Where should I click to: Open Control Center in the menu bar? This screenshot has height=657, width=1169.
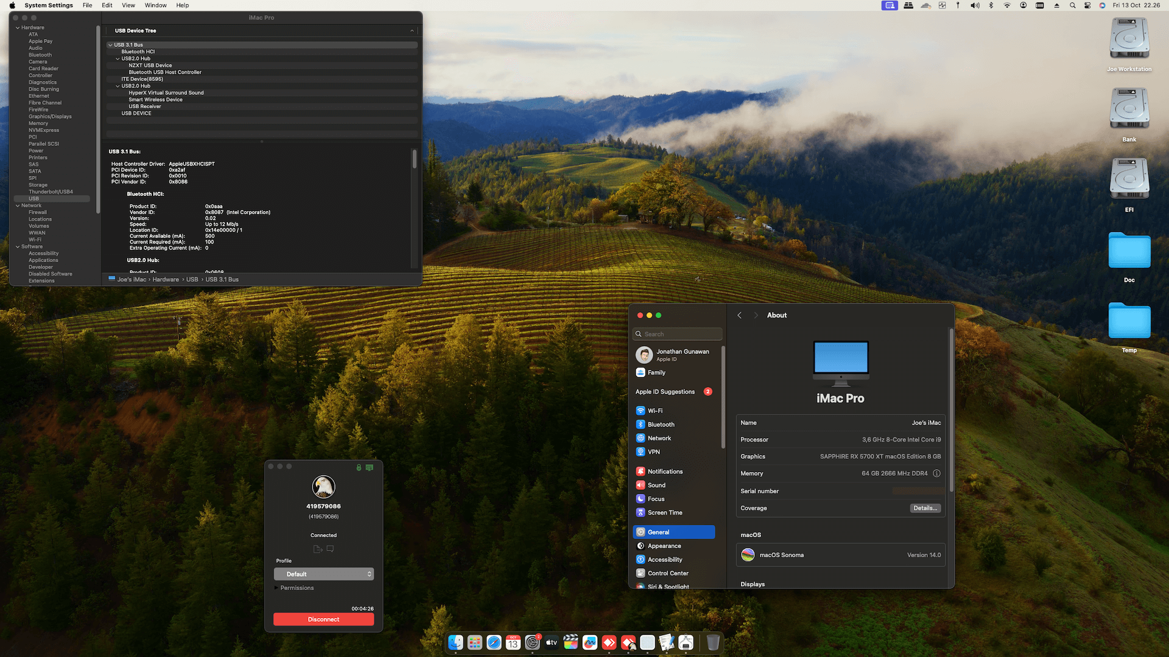(1087, 5)
